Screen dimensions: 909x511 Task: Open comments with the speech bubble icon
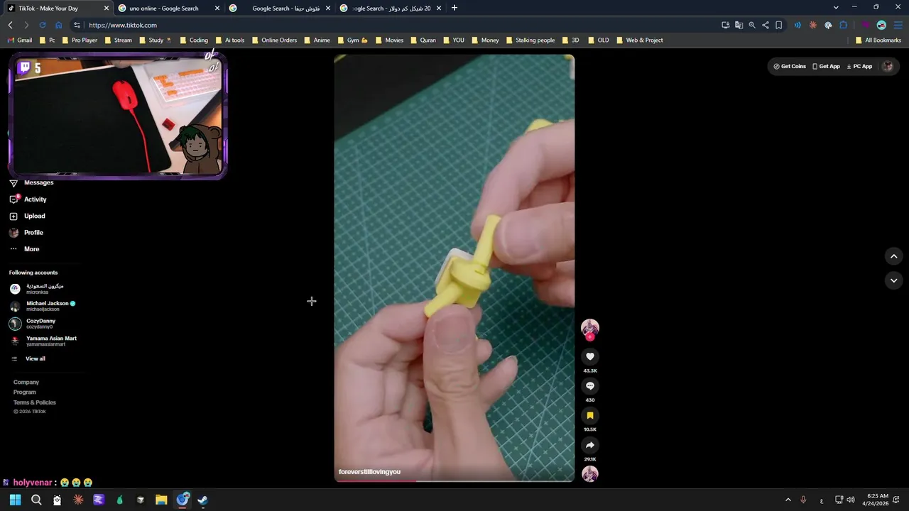590,386
